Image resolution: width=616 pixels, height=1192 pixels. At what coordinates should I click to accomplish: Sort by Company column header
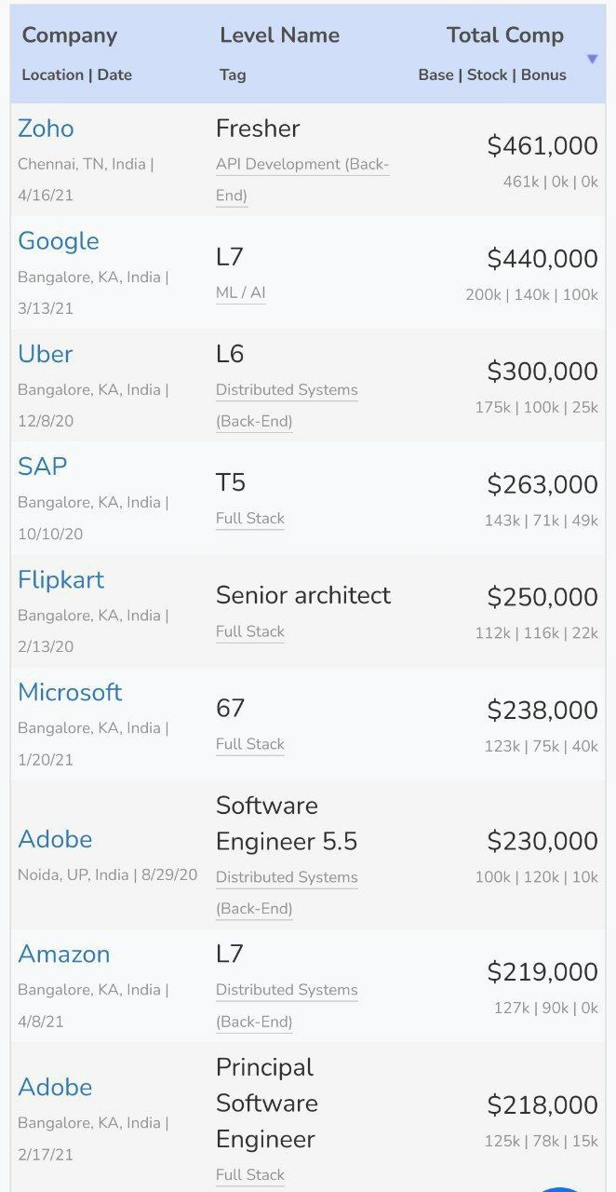point(70,35)
